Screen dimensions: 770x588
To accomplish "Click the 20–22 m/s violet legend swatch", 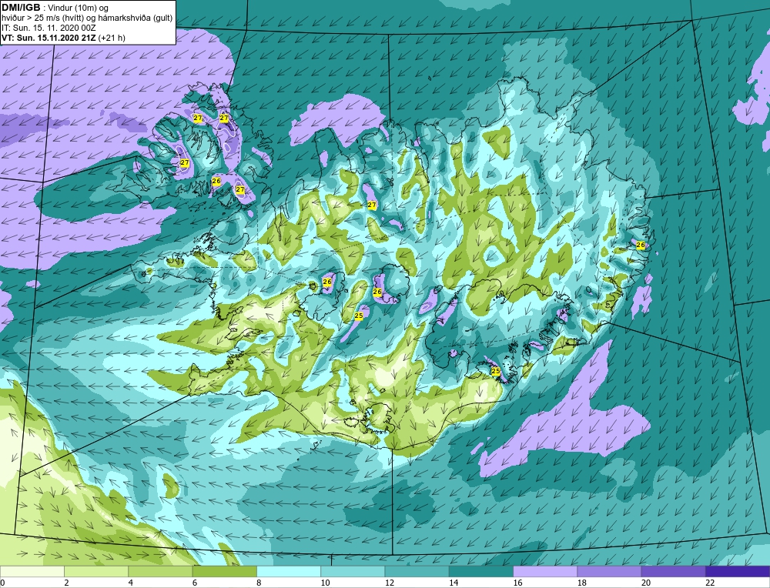I will (x=673, y=571).
